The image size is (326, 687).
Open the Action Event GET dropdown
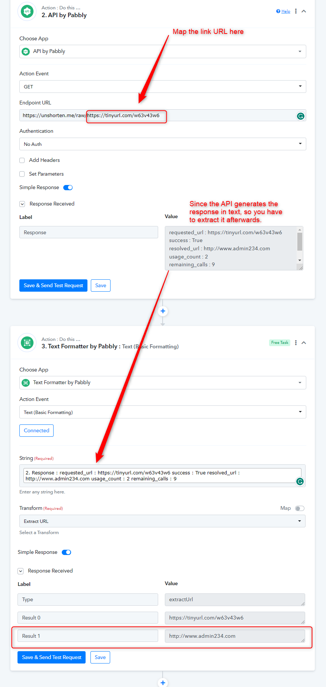coord(163,87)
